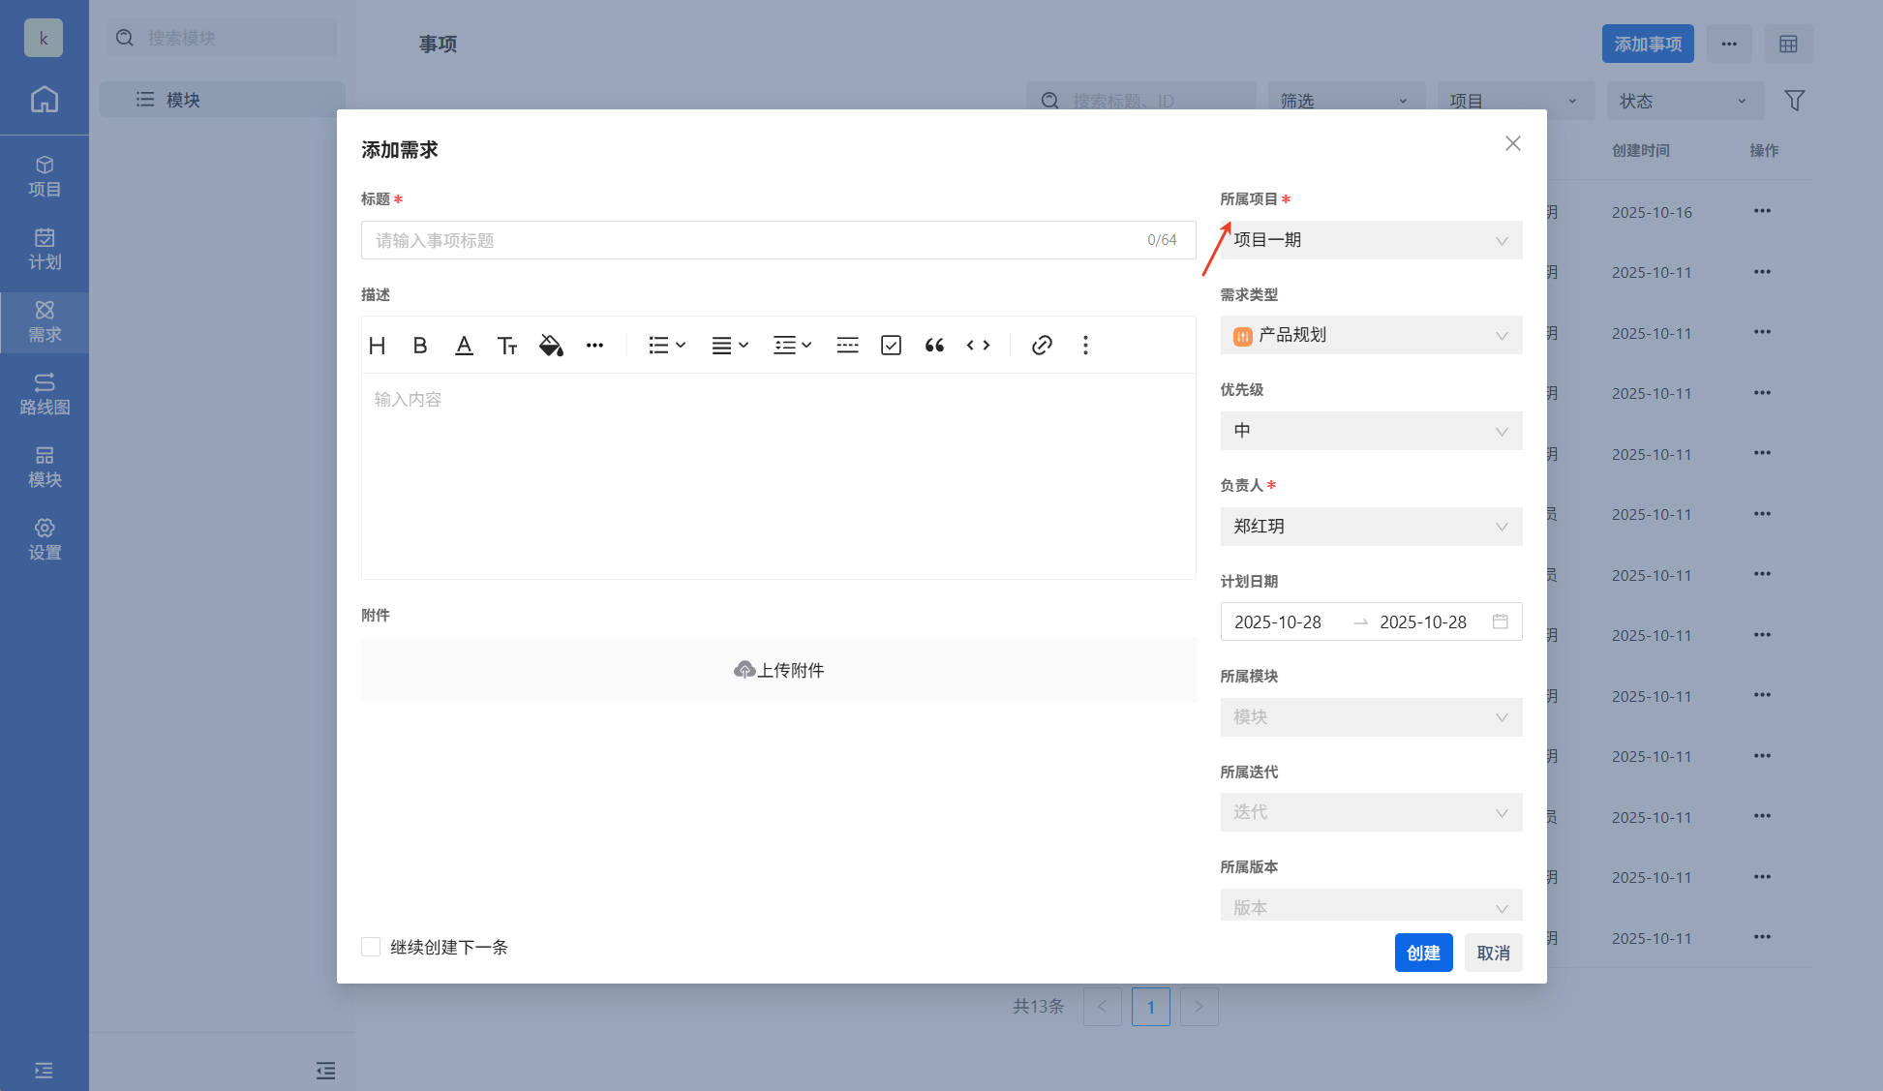Click the font color icon
Image resolution: width=1883 pixels, height=1091 pixels.
pos(464,346)
